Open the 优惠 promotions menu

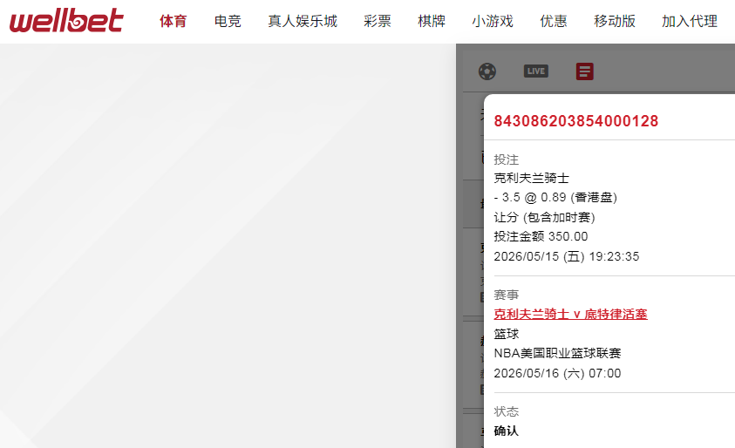click(553, 21)
